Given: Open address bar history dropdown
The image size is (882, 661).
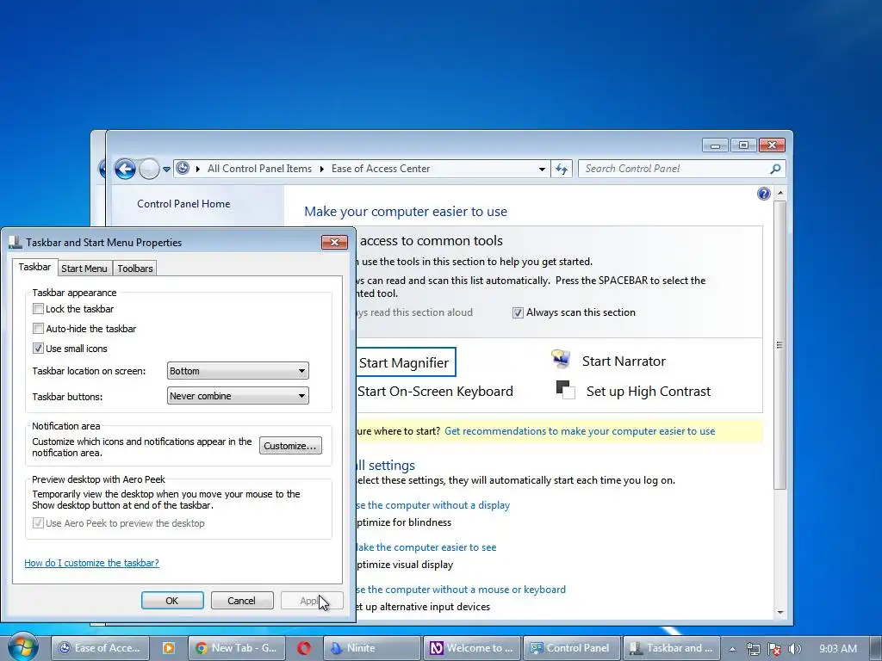Looking at the screenshot, I should pos(542,169).
